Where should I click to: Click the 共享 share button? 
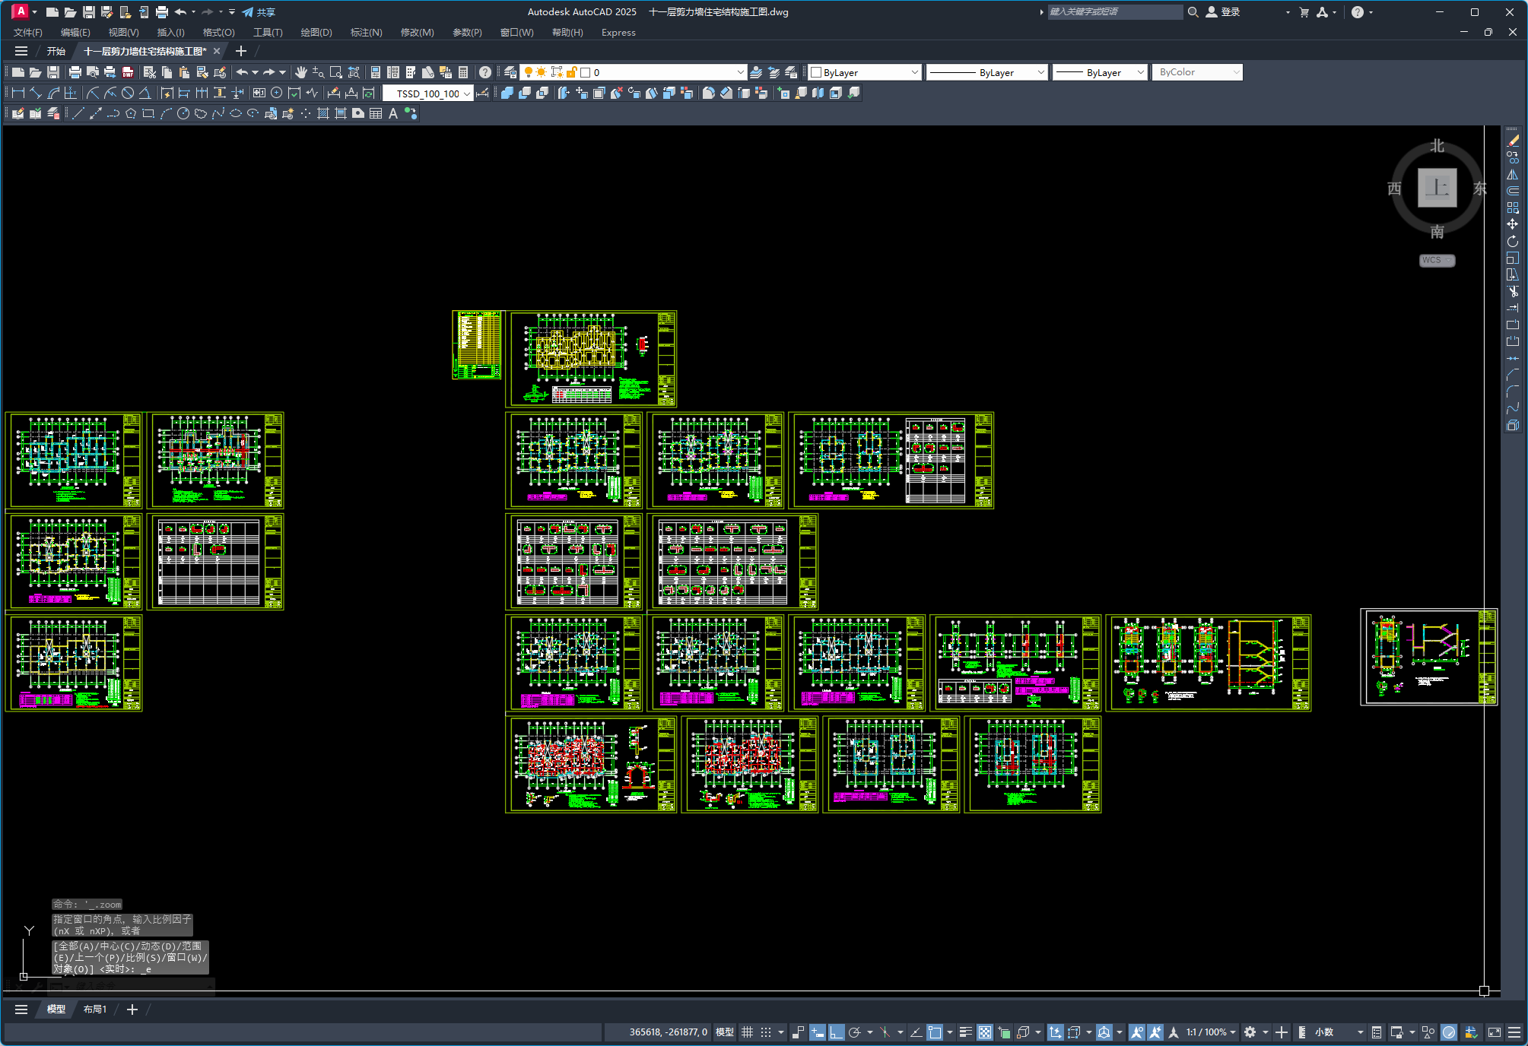259,11
